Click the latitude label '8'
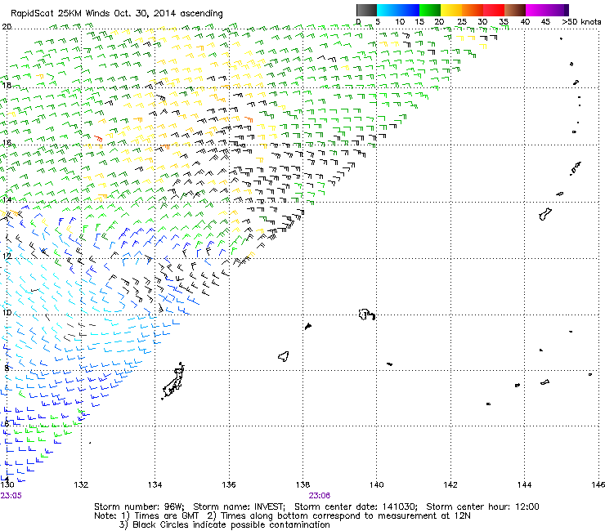 pos(7,368)
